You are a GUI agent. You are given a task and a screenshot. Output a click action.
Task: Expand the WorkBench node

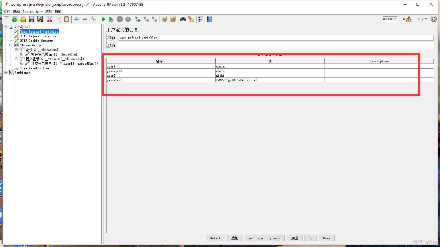tap(5, 73)
